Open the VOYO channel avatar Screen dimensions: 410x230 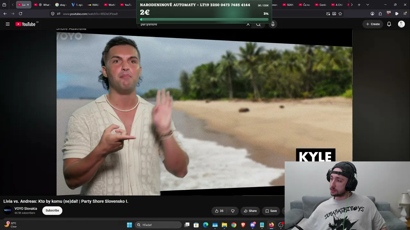coord(8,210)
